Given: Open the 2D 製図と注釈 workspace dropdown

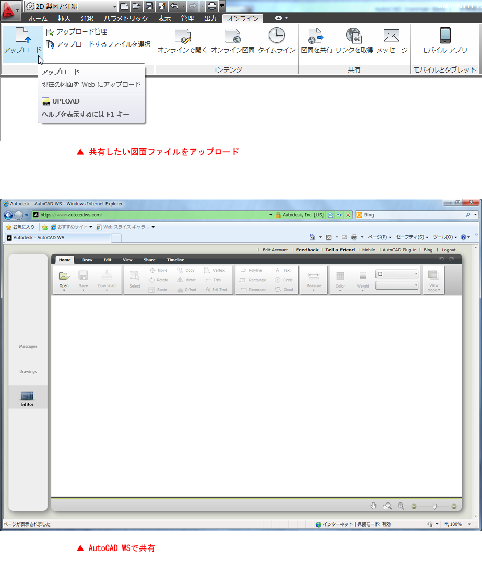Looking at the screenshot, I should tap(71, 6).
